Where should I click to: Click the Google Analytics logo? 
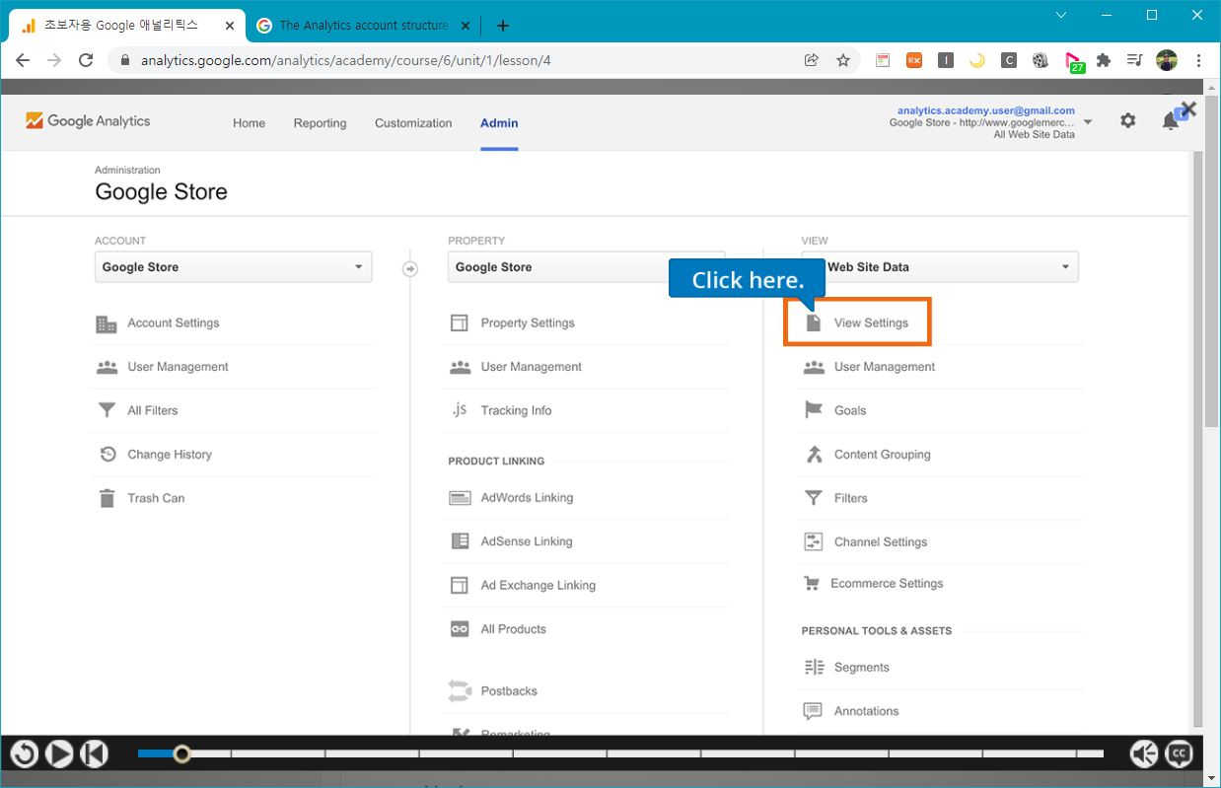coord(88,121)
